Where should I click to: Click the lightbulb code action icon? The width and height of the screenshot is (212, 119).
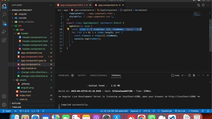coord(68,29)
